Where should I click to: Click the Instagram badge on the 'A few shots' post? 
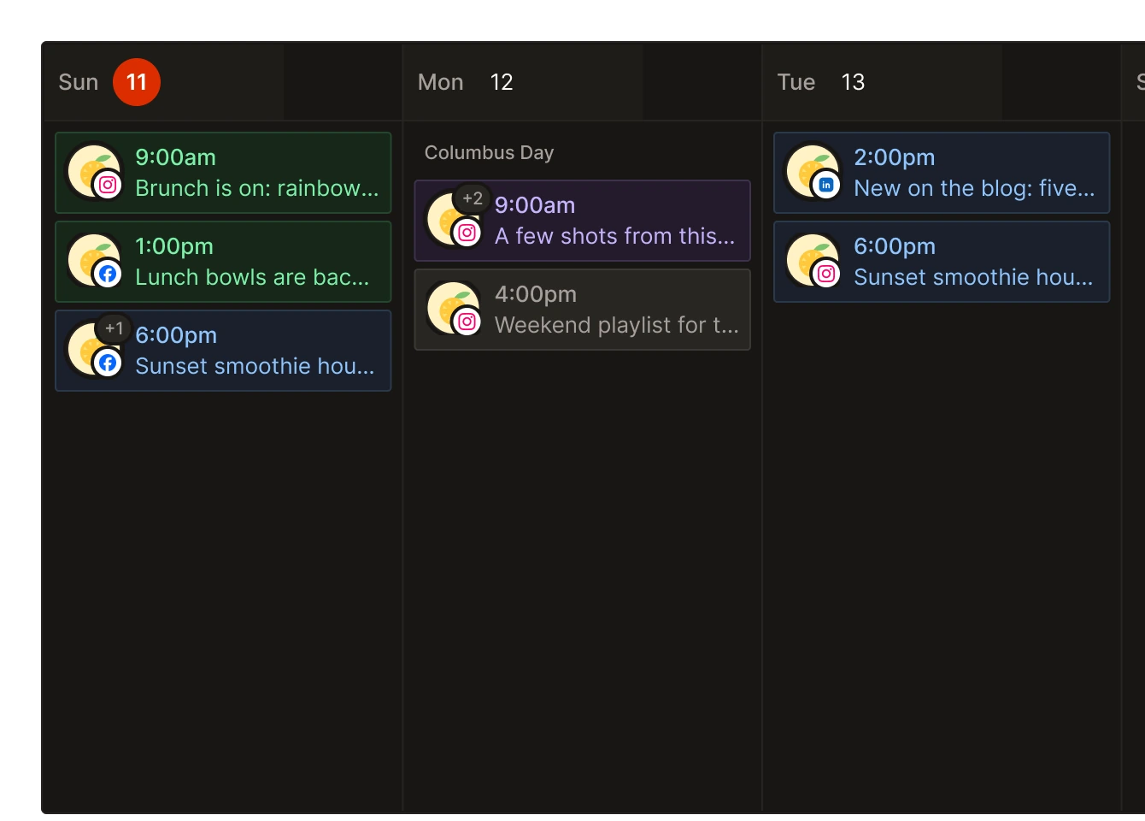pos(467,233)
